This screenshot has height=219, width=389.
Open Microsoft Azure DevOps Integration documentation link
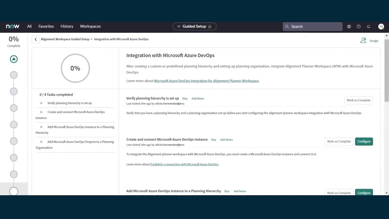pos(206,81)
